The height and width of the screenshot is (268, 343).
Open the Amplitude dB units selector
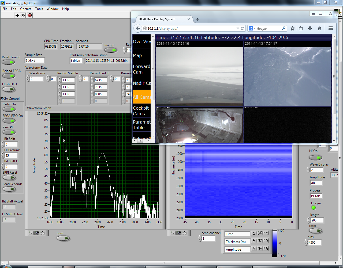click(316, 183)
